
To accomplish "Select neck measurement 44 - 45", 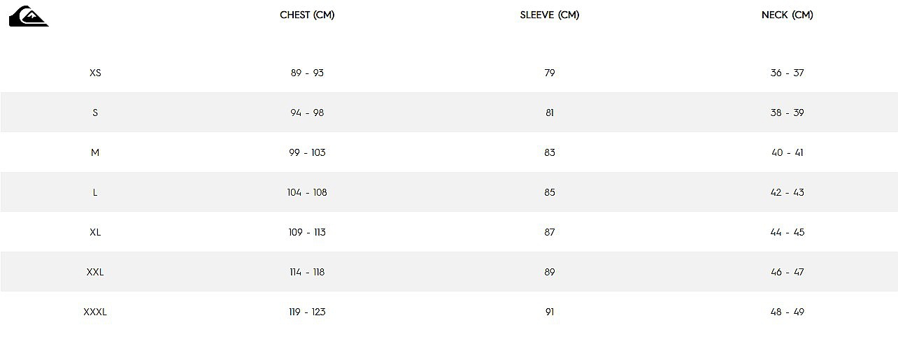I will click(787, 232).
